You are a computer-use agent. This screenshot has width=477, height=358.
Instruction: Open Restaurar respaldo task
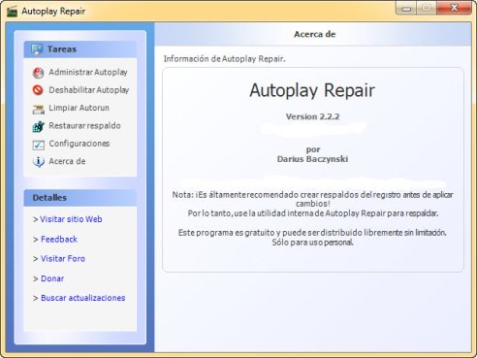[84, 125]
